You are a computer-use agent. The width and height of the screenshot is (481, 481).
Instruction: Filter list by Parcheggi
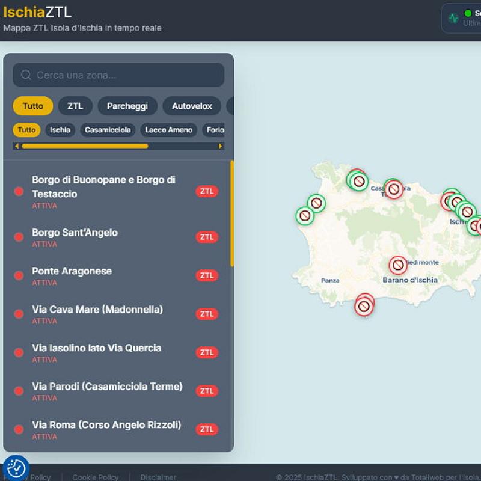click(x=127, y=106)
